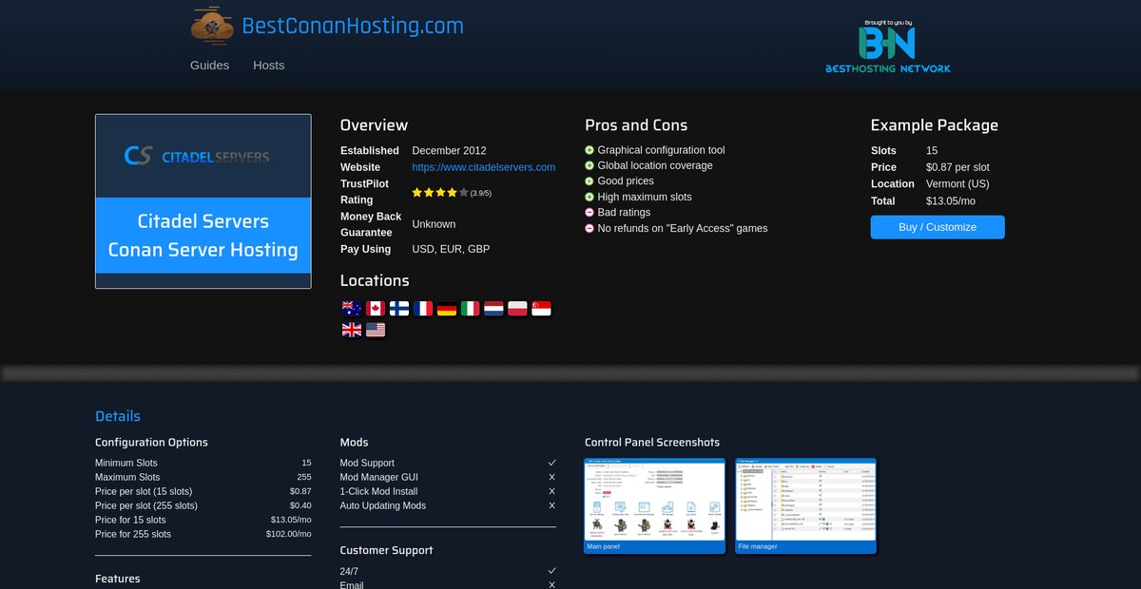Click the Poland flag icon
This screenshot has width=1141, height=589.
pyautogui.click(x=517, y=309)
